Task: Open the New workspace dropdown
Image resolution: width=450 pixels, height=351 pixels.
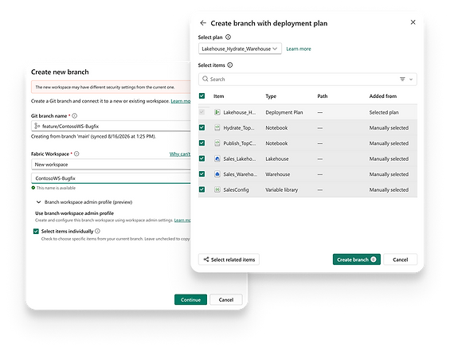Action: click(111, 165)
